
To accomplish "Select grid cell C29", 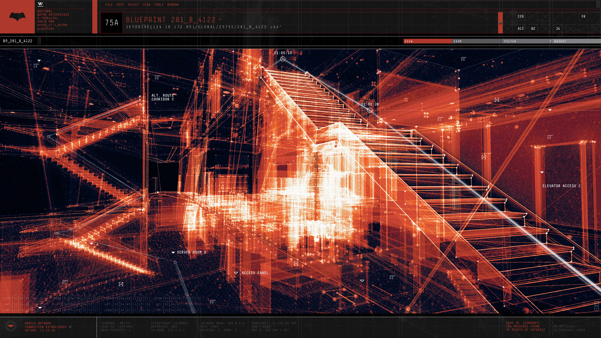I will [521, 17].
